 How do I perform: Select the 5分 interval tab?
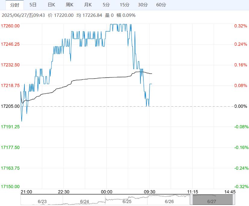106,5
